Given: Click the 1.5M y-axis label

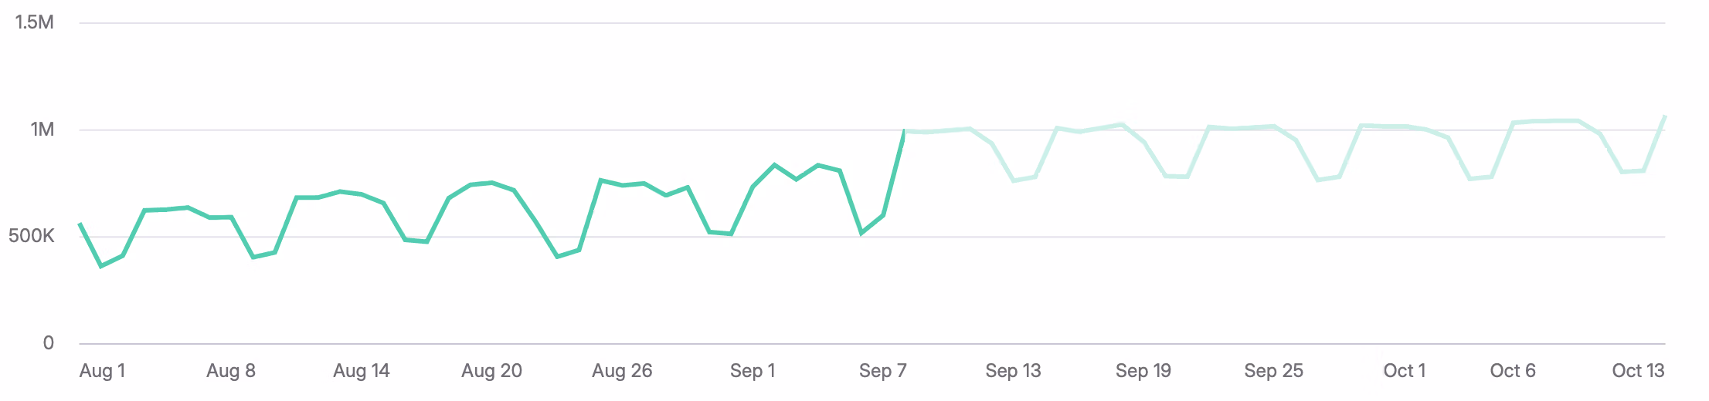Looking at the screenshot, I should (35, 22).
